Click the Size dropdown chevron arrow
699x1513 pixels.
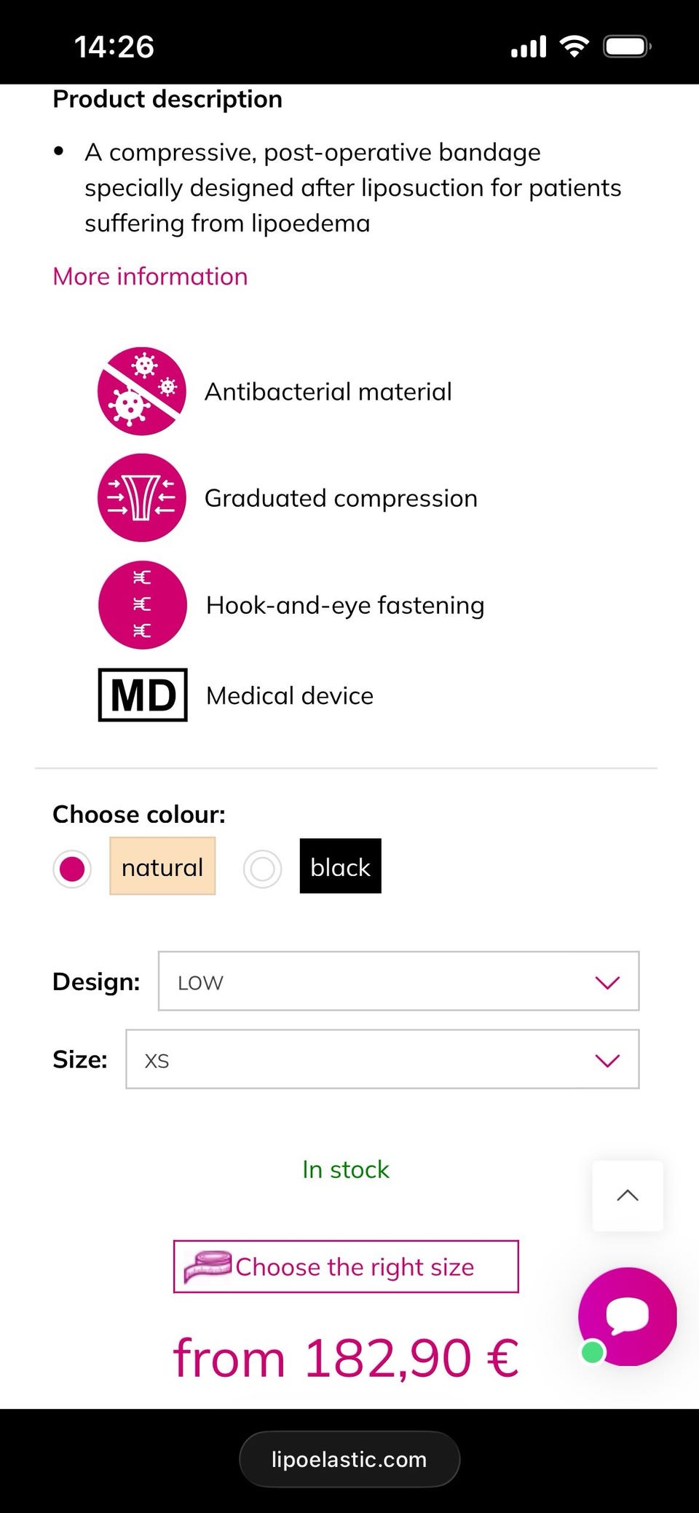point(607,1060)
